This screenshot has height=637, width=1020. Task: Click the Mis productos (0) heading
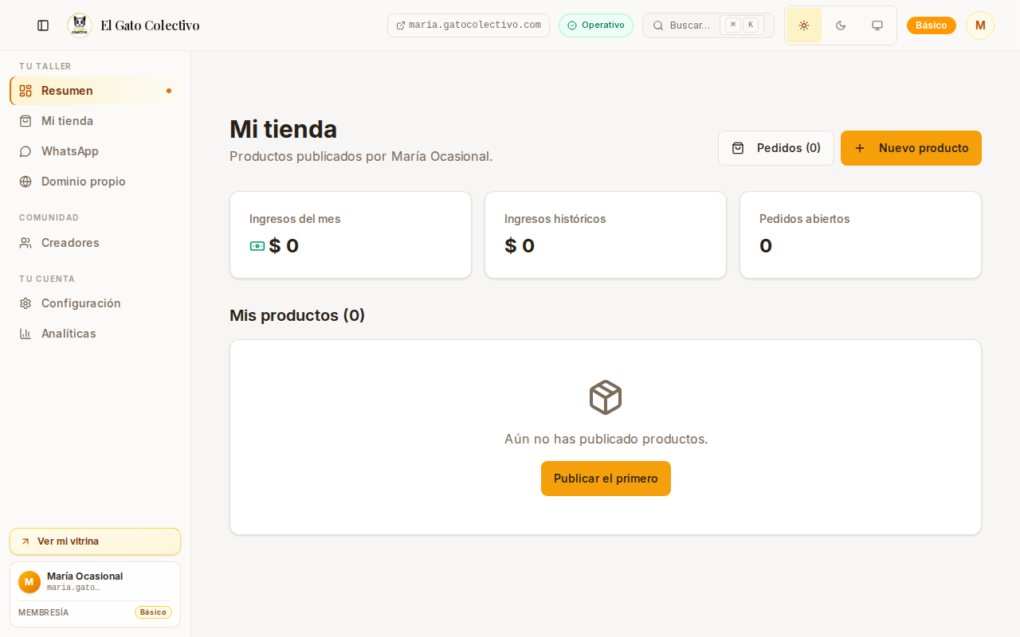click(297, 315)
